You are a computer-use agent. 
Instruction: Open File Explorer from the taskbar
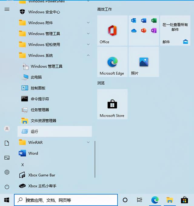pos(170,200)
